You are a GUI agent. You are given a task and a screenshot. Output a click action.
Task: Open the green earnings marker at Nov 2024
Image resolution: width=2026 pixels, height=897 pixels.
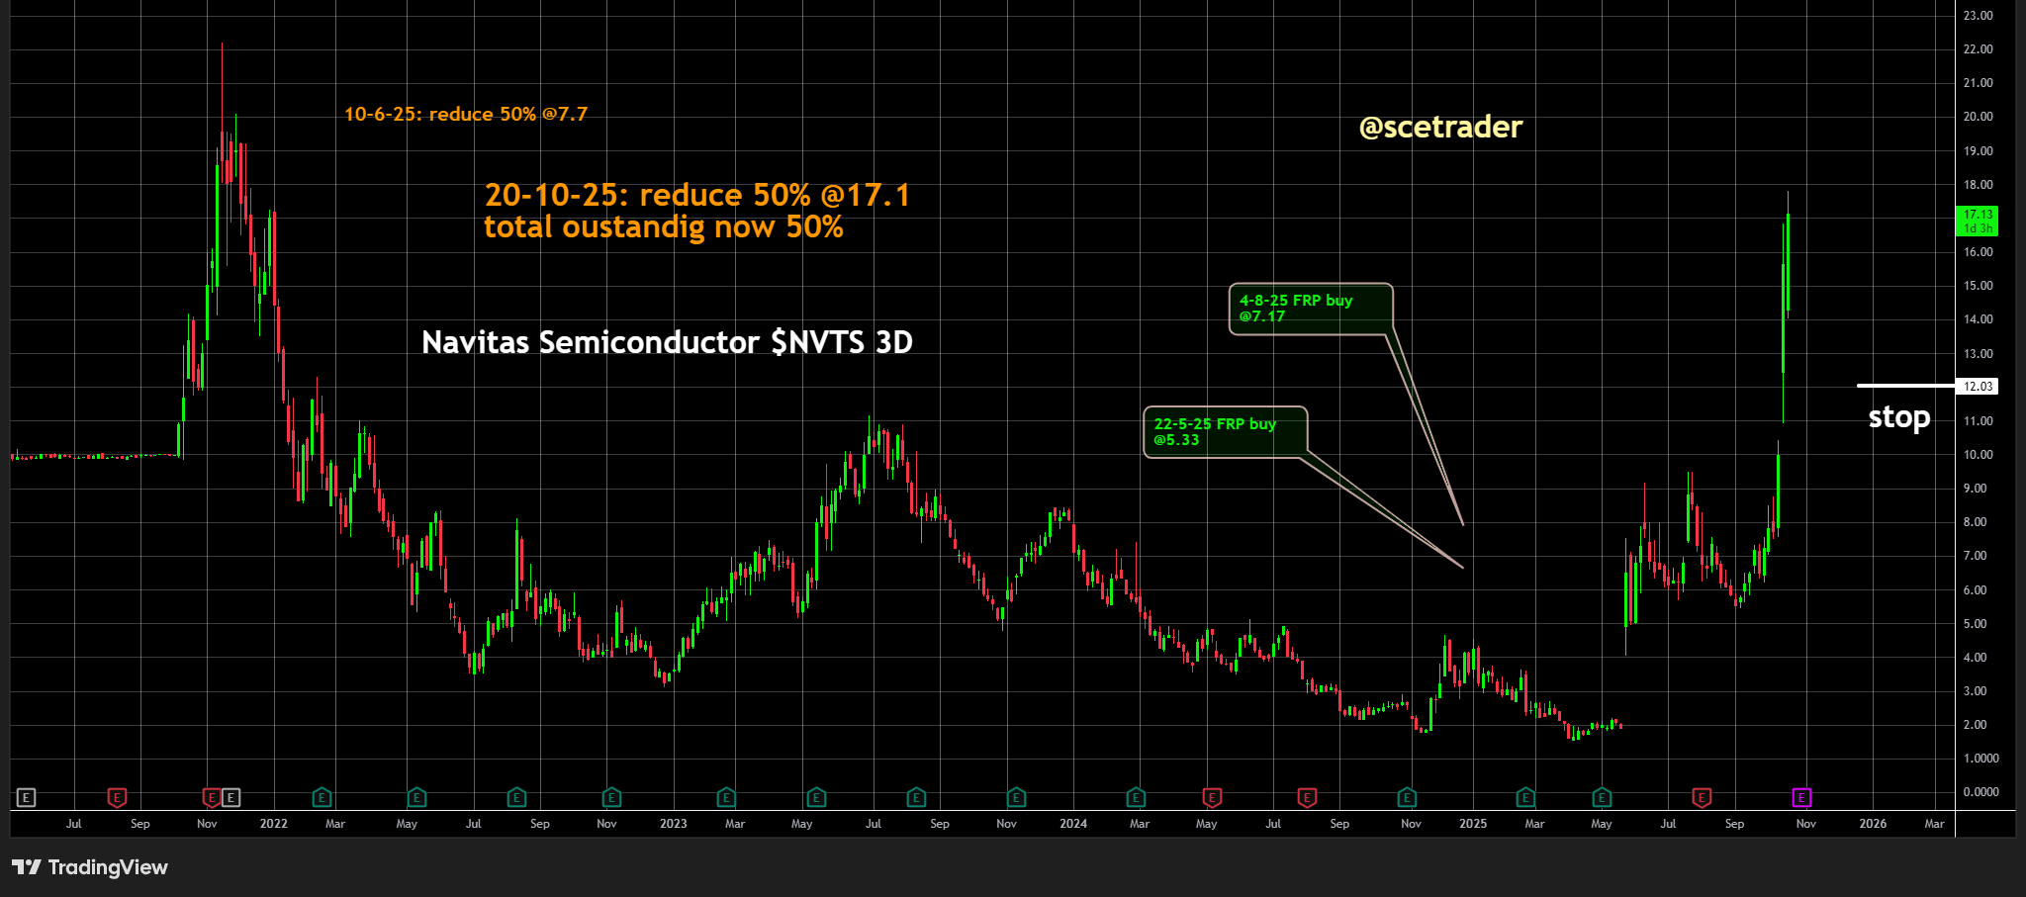1407,797
